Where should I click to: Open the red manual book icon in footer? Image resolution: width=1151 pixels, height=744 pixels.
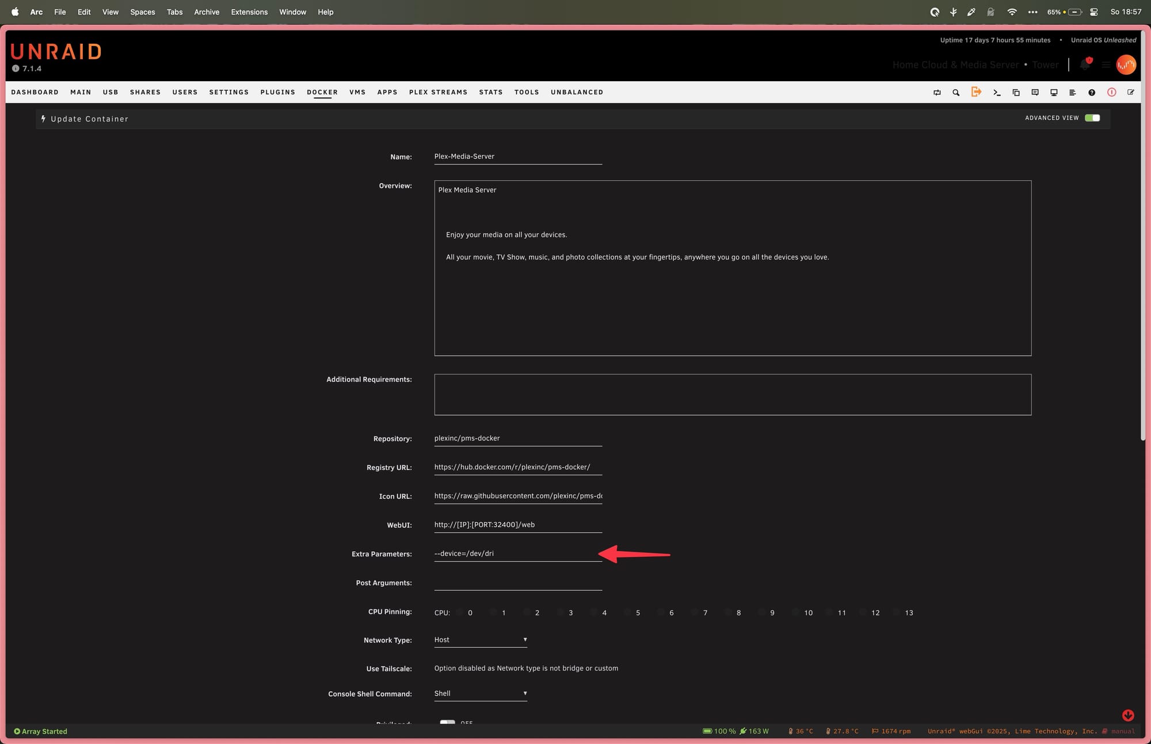click(1104, 731)
